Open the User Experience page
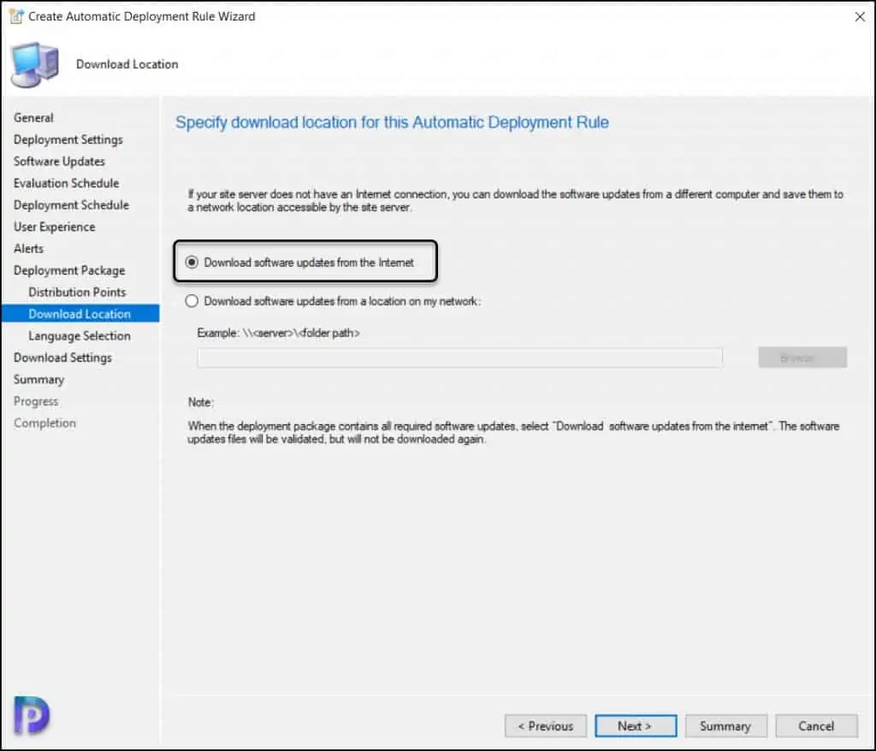Viewport: 876px width, 751px height. (54, 227)
